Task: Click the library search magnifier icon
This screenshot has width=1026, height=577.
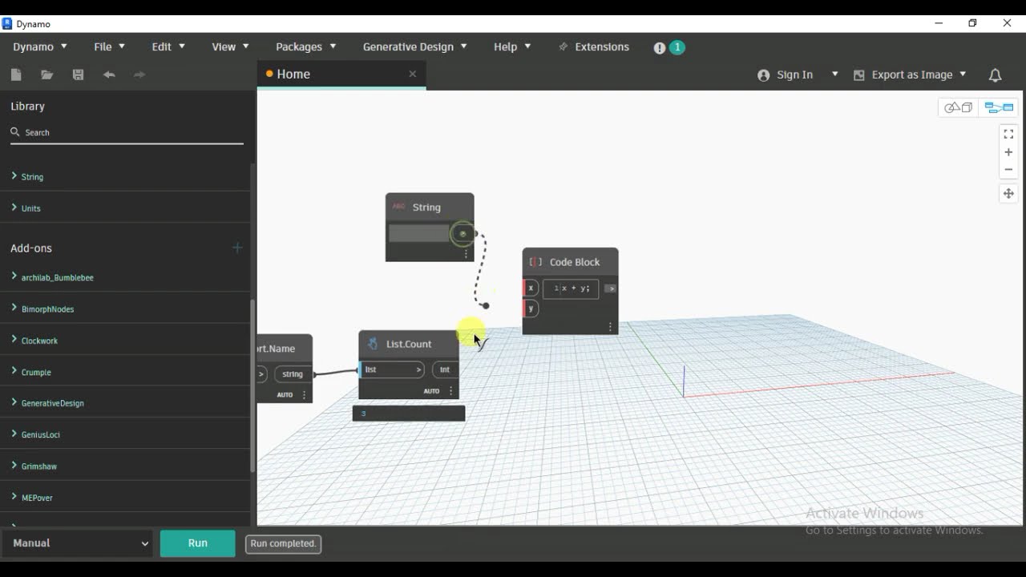Action: click(15, 132)
